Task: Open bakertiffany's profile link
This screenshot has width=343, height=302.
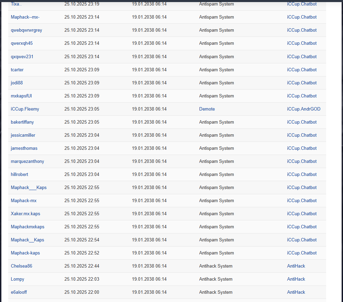Action: [x=22, y=122]
